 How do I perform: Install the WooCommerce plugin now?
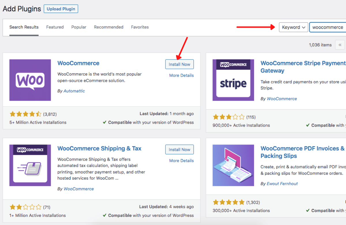click(x=179, y=64)
